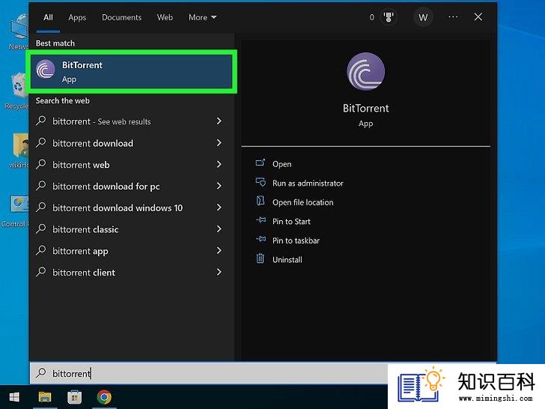
Task: Click the Open file location icon
Action: tap(261, 201)
